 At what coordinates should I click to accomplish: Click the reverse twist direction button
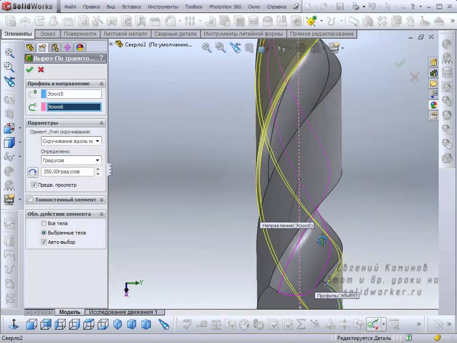pyautogui.click(x=33, y=172)
